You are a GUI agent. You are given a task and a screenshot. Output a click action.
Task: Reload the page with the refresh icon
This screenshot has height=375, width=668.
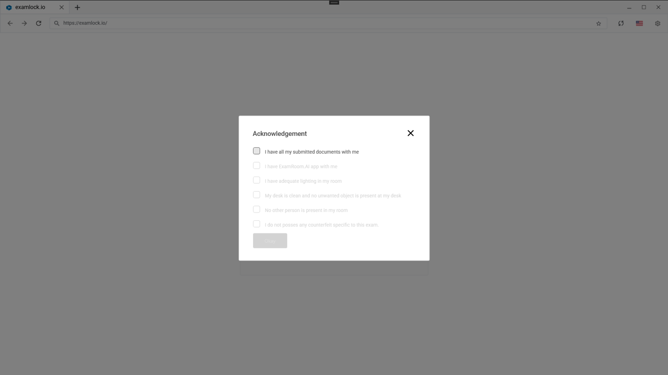pyautogui.click(x=39, y=23)
